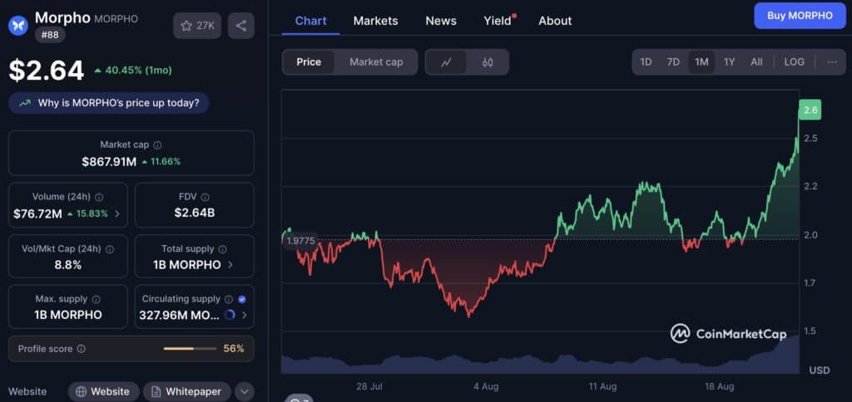Open Why is MORPHO's price up today
The image size is (852, 402).
(x=109, y=103)
